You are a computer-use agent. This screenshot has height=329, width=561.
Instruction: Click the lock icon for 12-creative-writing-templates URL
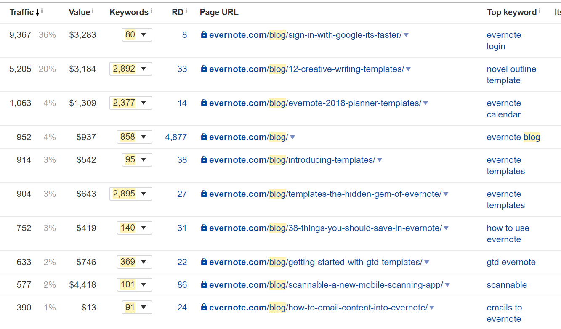pos(204,69)
